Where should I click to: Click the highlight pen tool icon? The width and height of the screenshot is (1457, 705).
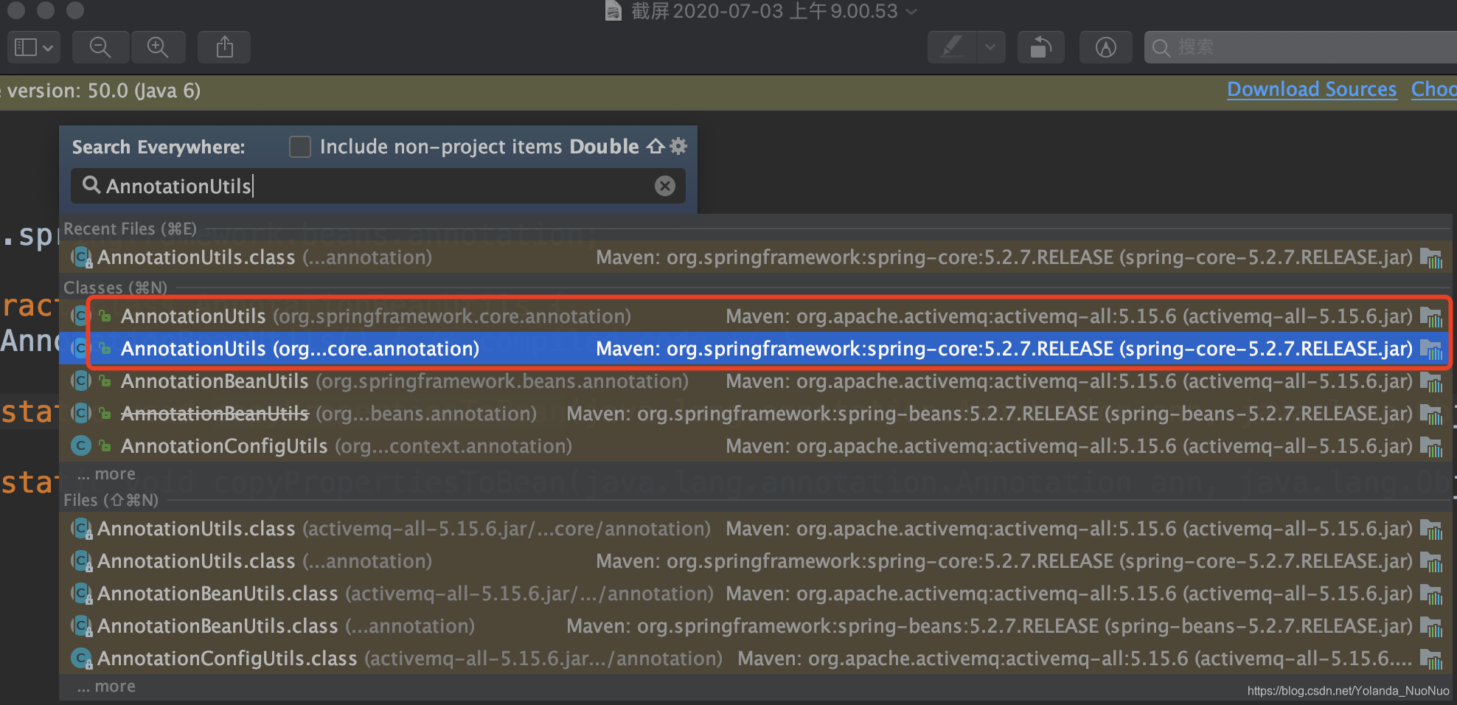pyautogui.click(x=952, y=47)
